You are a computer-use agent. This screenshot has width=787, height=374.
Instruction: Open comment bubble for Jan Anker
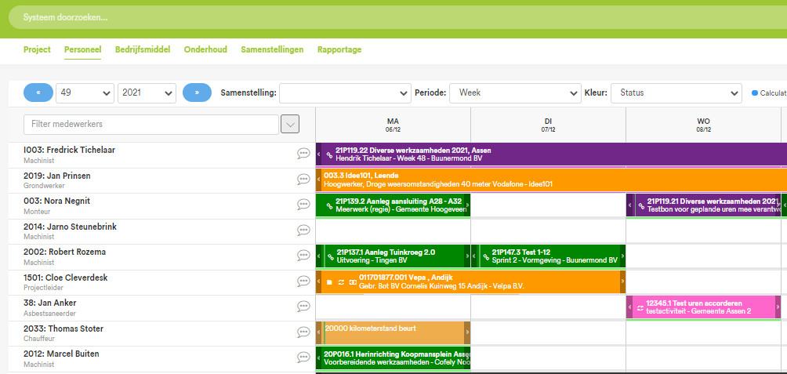click(x=303, y=307)
